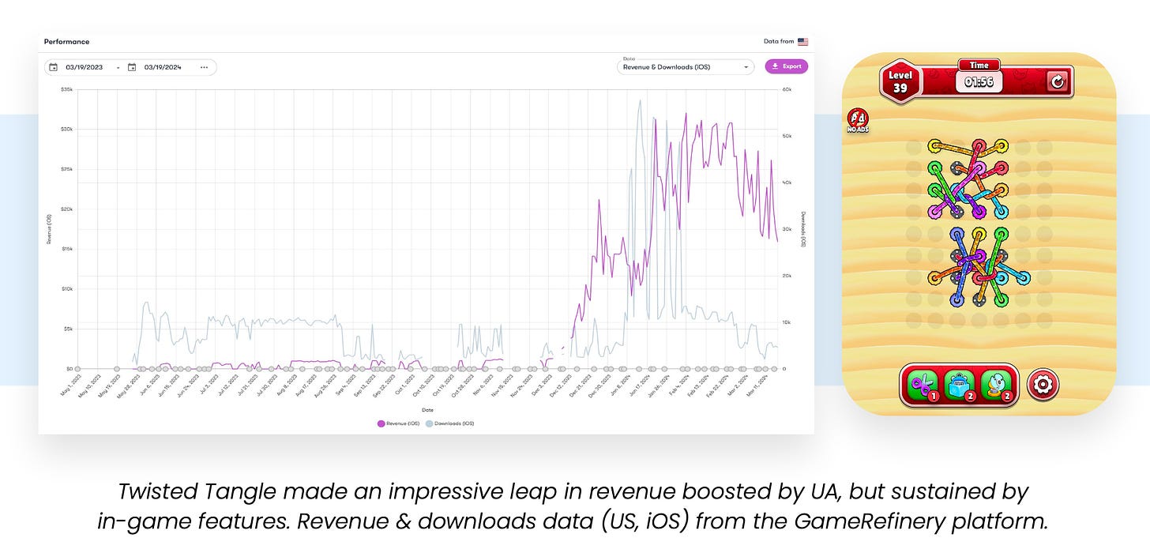
Task: Open the three-dots date range options
Action: (204, 67)
